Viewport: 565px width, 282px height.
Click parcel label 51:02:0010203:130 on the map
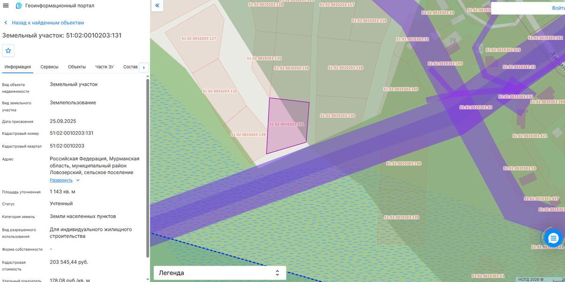click(338, 115)
